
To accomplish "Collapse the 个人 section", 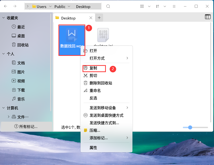I will pos(4,54).
